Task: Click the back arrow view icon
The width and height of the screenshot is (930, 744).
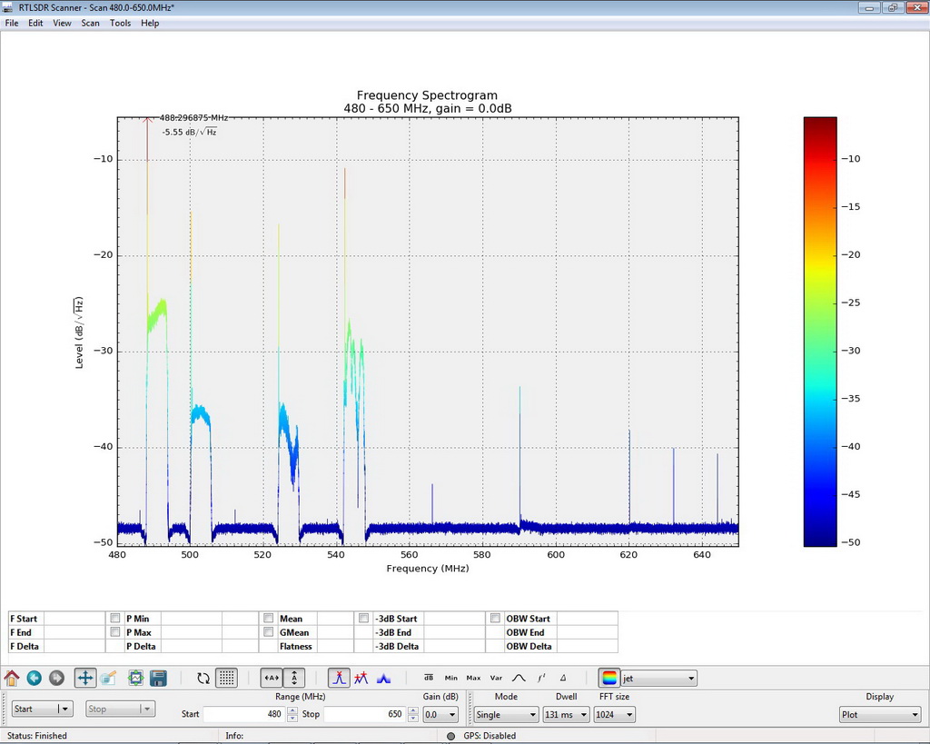Action: pyautogui.click(x=35, y=678)
